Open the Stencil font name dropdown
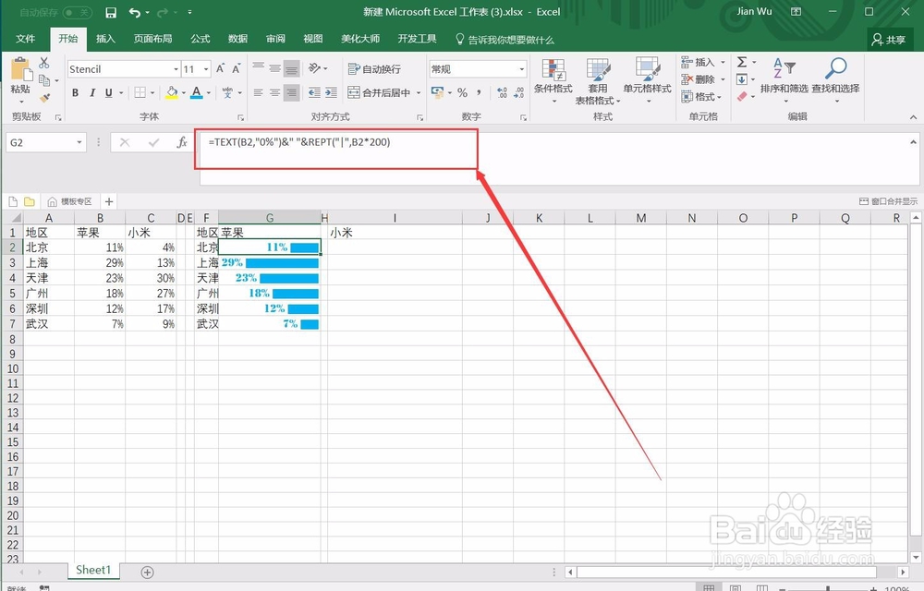The width and height of the screenshot is (924, 591). click(176, 69)
